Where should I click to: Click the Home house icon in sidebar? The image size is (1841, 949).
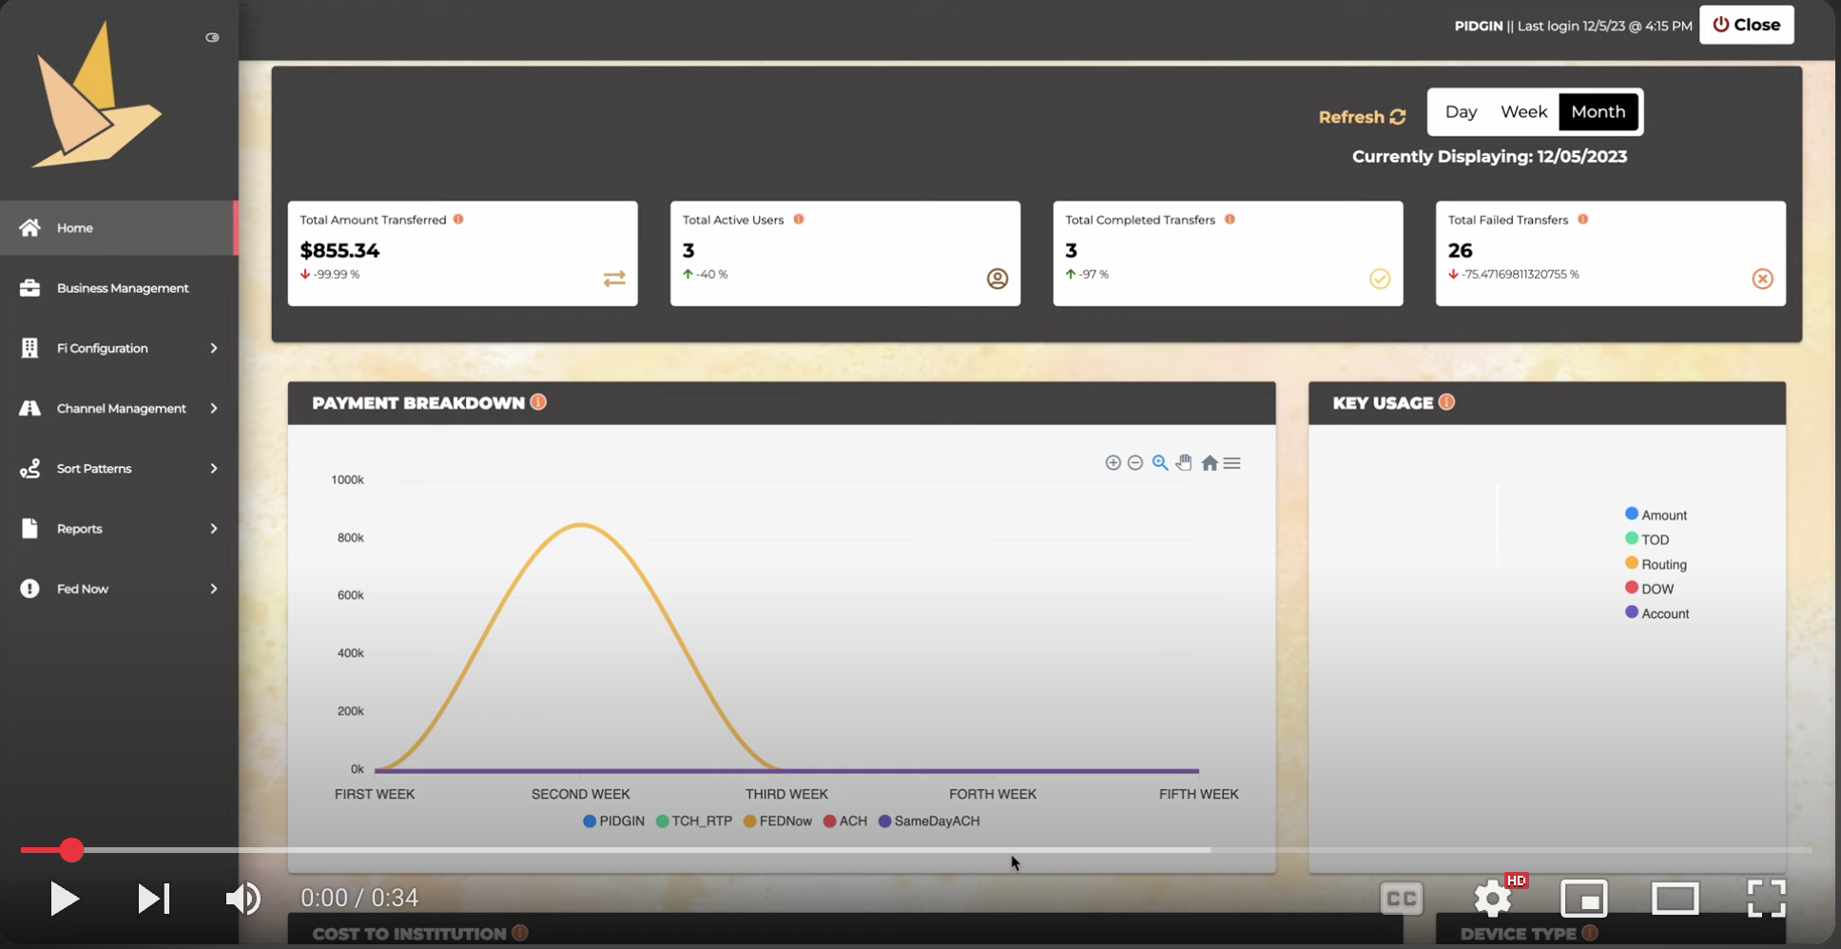(30, 227)
